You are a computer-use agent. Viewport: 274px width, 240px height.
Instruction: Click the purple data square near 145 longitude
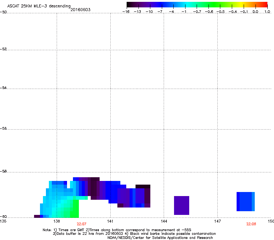coord(181,205)
